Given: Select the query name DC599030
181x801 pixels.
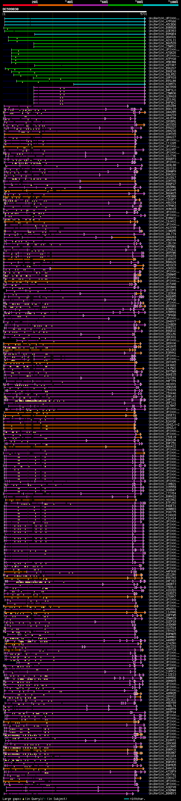Looking at the screenshot, I should (10, 9).
